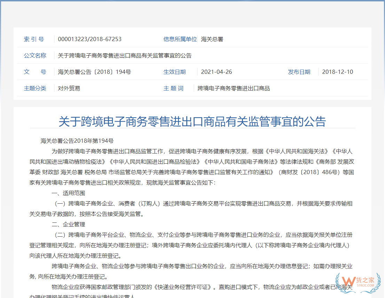Viewport: 385px width, 298px height.
Task: Click the 公文名称 field label
Action: tap(35, 55)
